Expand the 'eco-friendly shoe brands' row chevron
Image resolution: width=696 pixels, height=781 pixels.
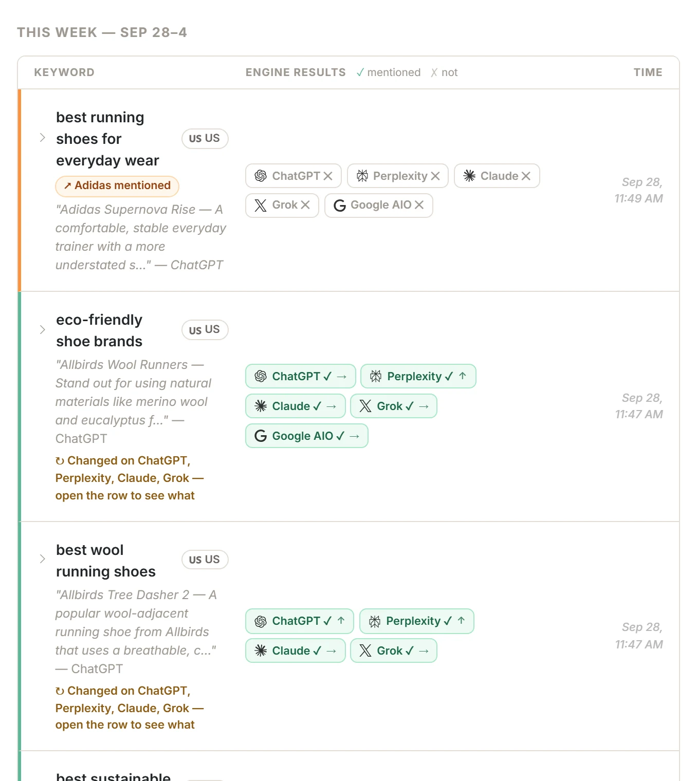pos(43,329)
